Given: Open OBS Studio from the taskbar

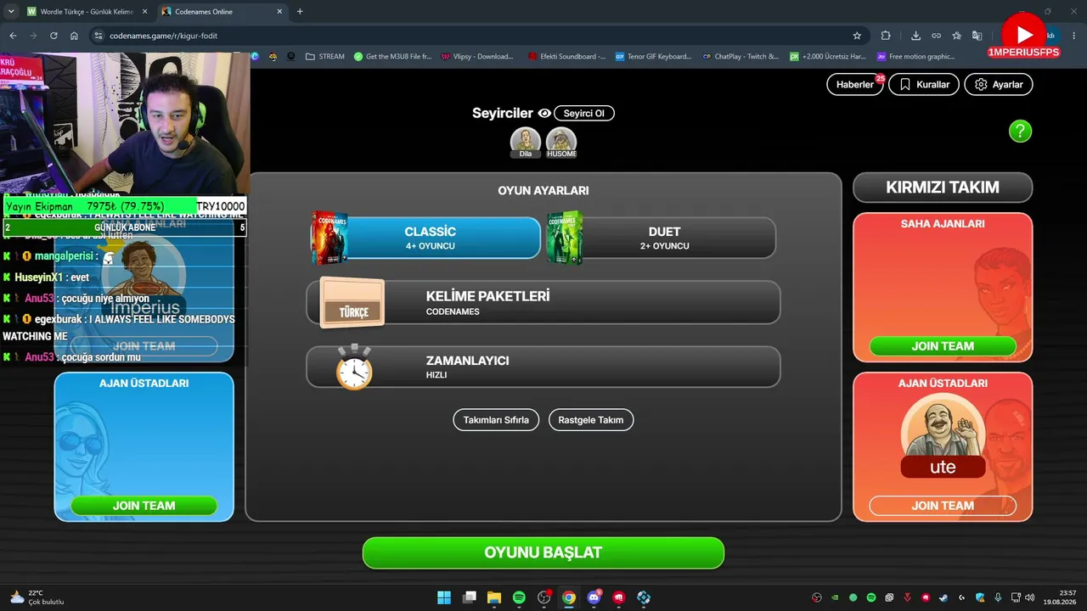Looking at the screenshot, I should pyautogui.click(x=543, y=597).
